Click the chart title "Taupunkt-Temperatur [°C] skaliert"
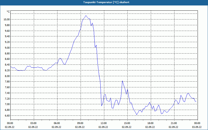 coord(106,2)
